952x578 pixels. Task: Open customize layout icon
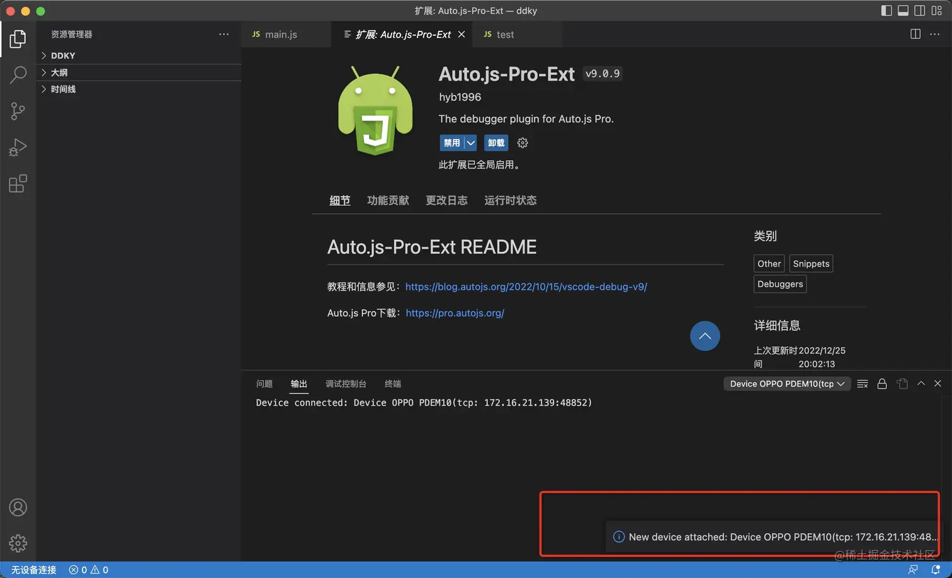937,11
